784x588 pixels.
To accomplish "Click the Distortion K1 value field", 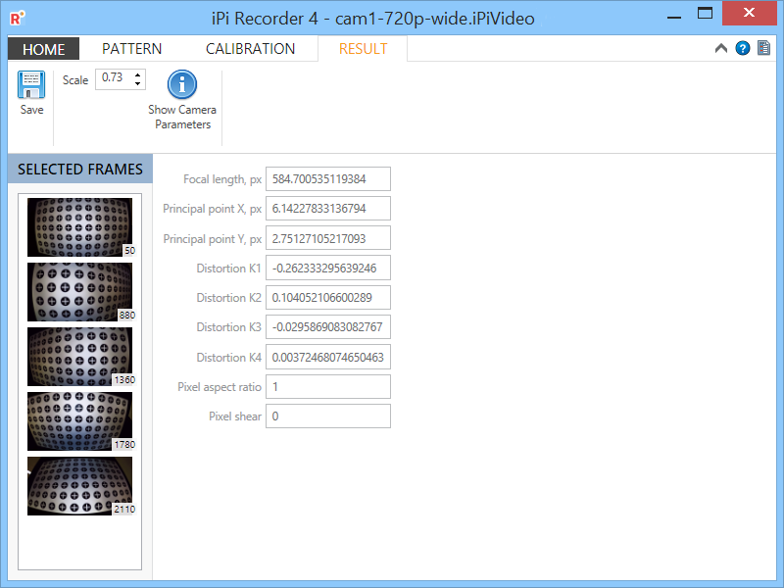I will tap(328, 268).
